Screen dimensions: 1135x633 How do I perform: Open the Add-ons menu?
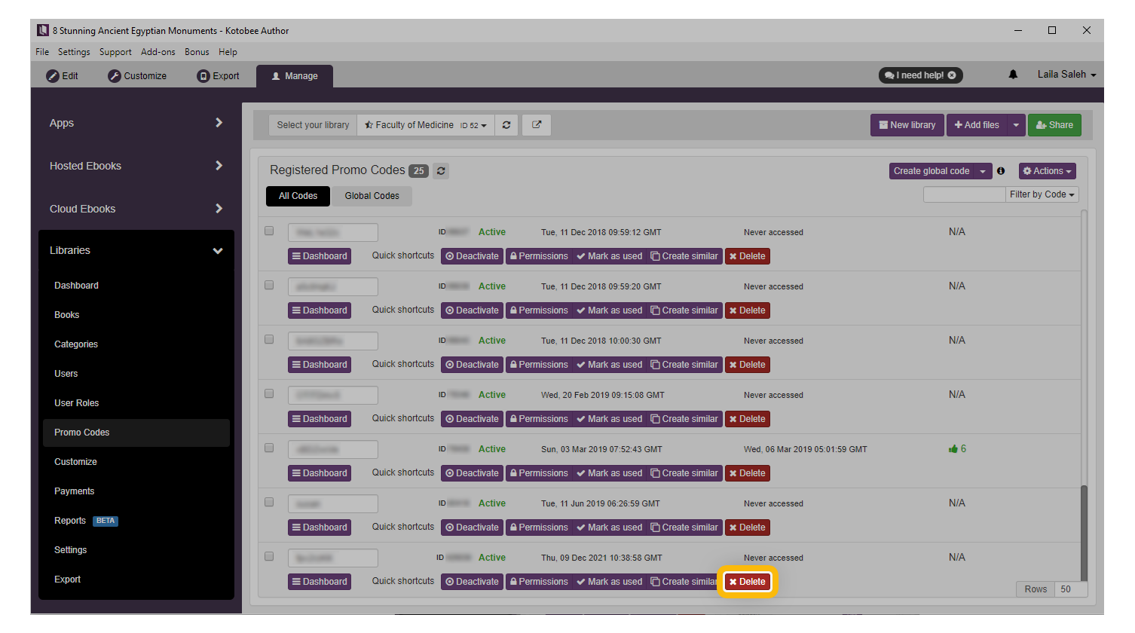click(x=158, y=52)
